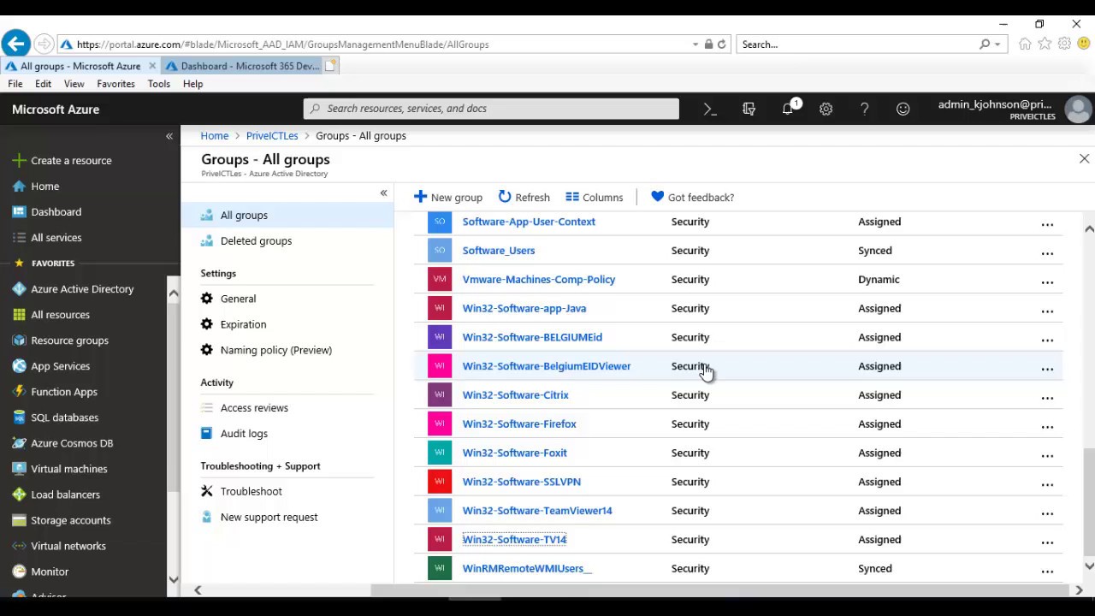Open Win32-Software-TV14 group
Viewport: 1095px width, 616px height.
point(514,539)
